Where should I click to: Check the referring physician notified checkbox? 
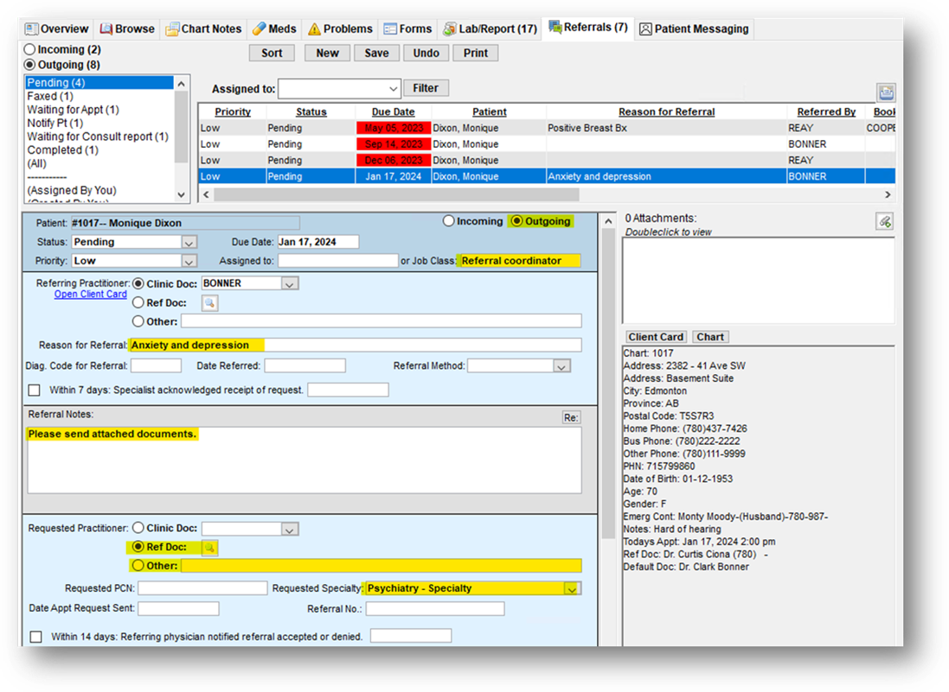tap(34, 635)
